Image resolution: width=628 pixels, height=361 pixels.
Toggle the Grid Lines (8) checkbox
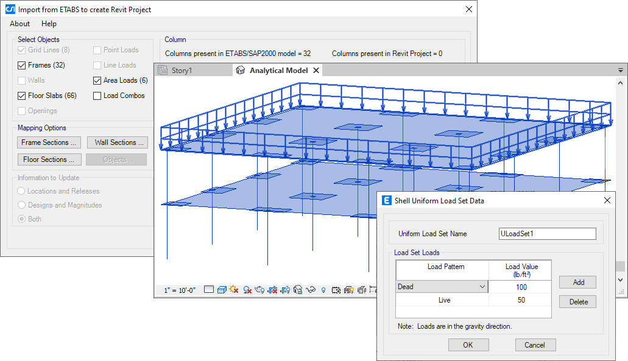(22, 50)
